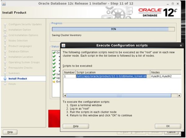Select the Installation Location step
186x138 pixels.
[21, 57]
